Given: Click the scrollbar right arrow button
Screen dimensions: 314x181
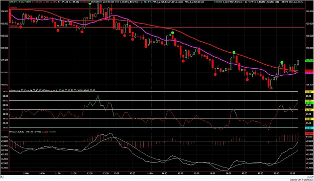Looking at the screenshot, I should tap(312, 177).
